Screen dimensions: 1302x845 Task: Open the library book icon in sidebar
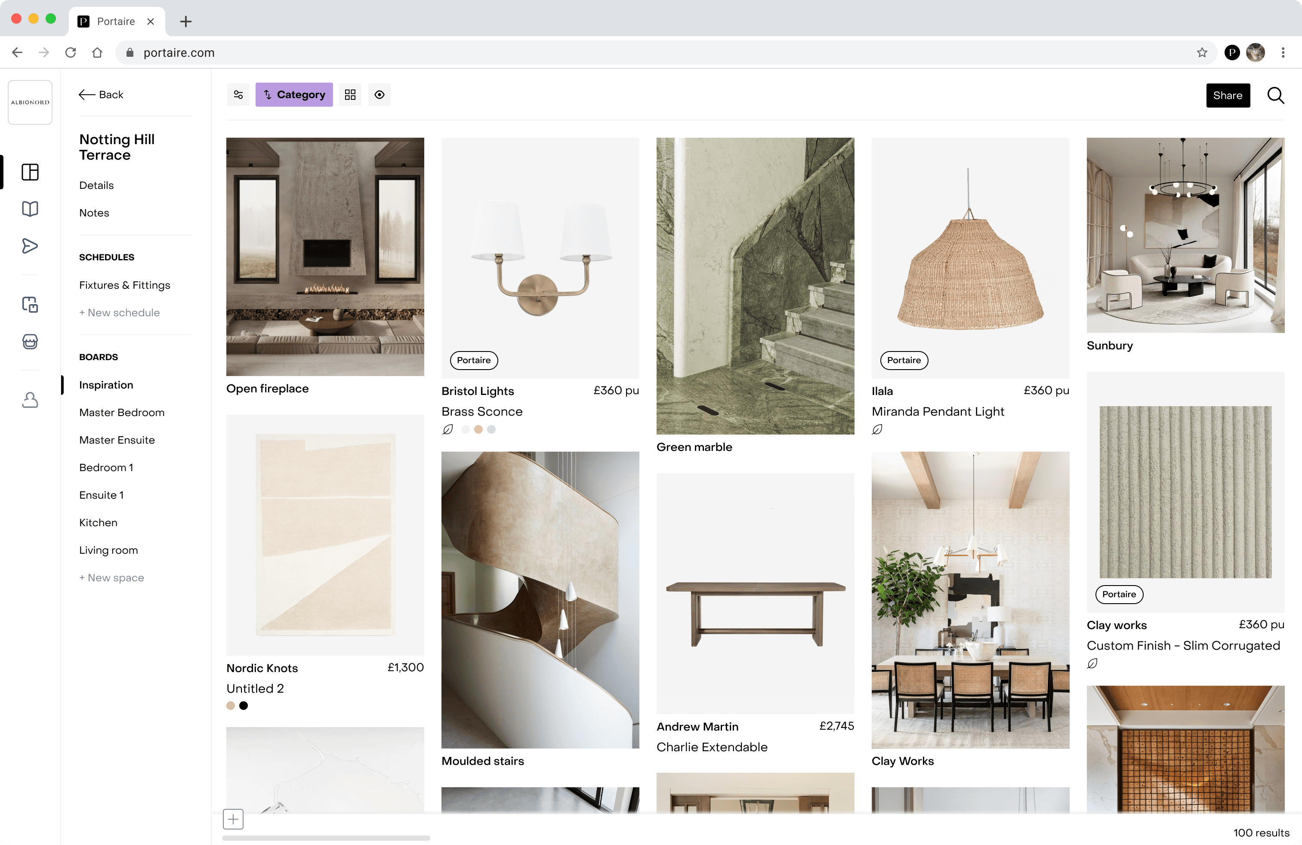tap(30, 208)
